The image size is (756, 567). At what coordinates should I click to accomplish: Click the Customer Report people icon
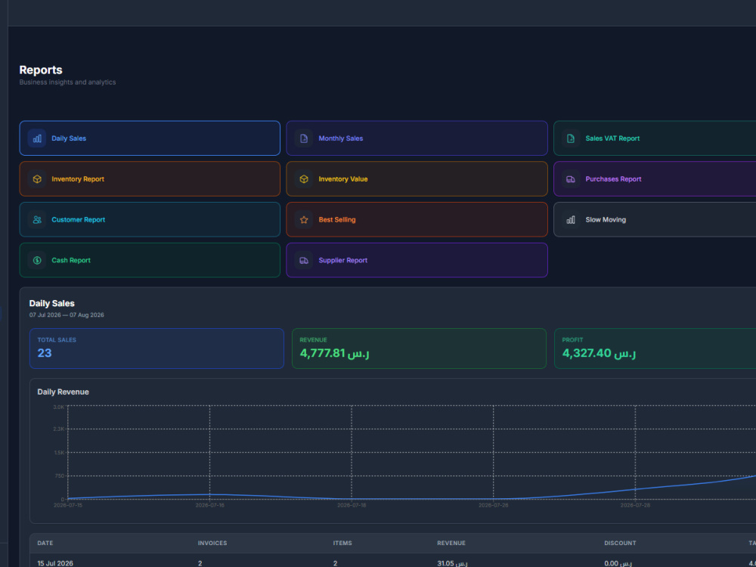(37, 219)
